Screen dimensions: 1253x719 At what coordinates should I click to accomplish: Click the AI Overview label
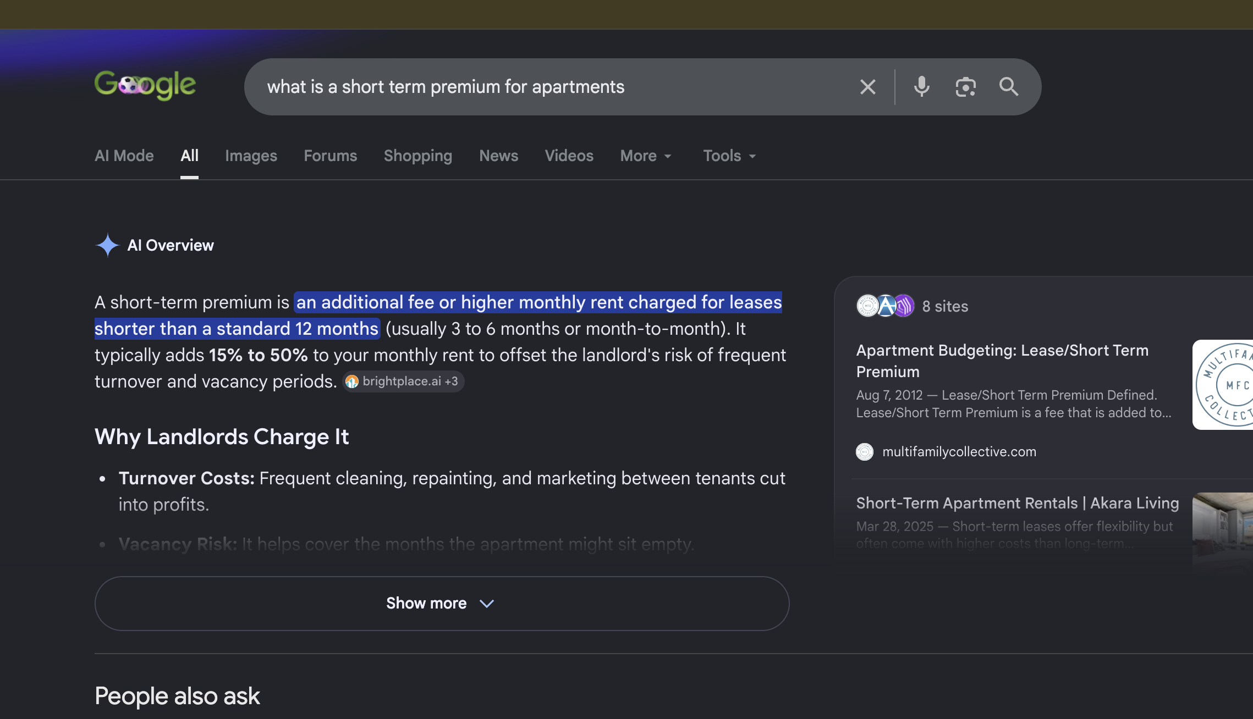pyautogui.click(x=171, y=245)
